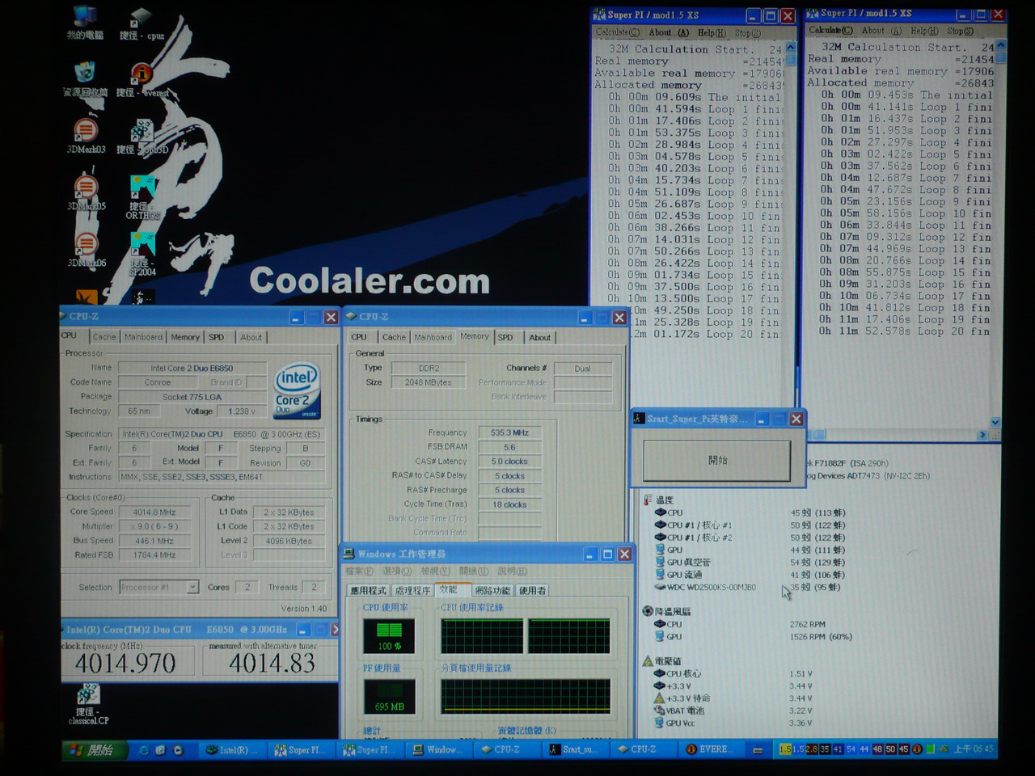
Task: Click the +3.3 V voltage row icon
Action: click(x=660, y=685)
